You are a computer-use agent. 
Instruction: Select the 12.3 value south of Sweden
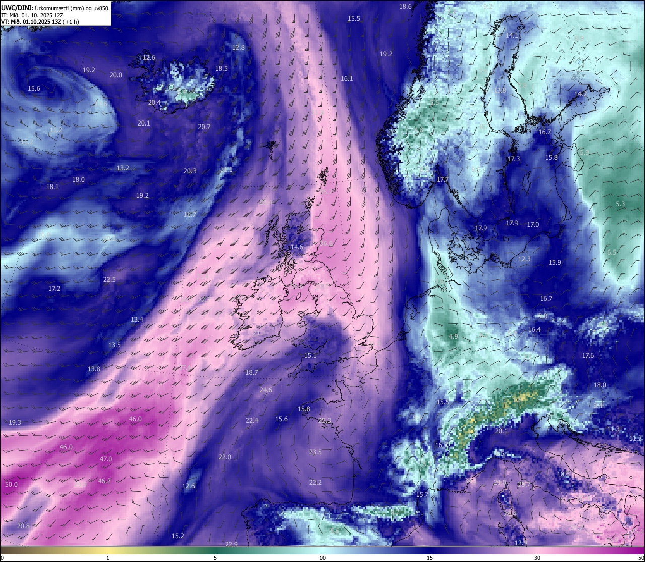(x=524, y=259)
